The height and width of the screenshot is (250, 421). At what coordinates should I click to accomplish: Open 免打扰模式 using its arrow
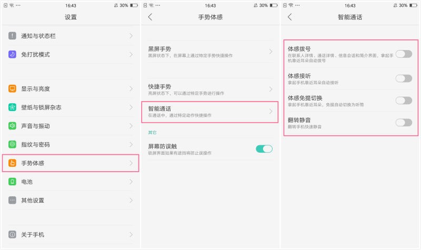tap(131, 54)
